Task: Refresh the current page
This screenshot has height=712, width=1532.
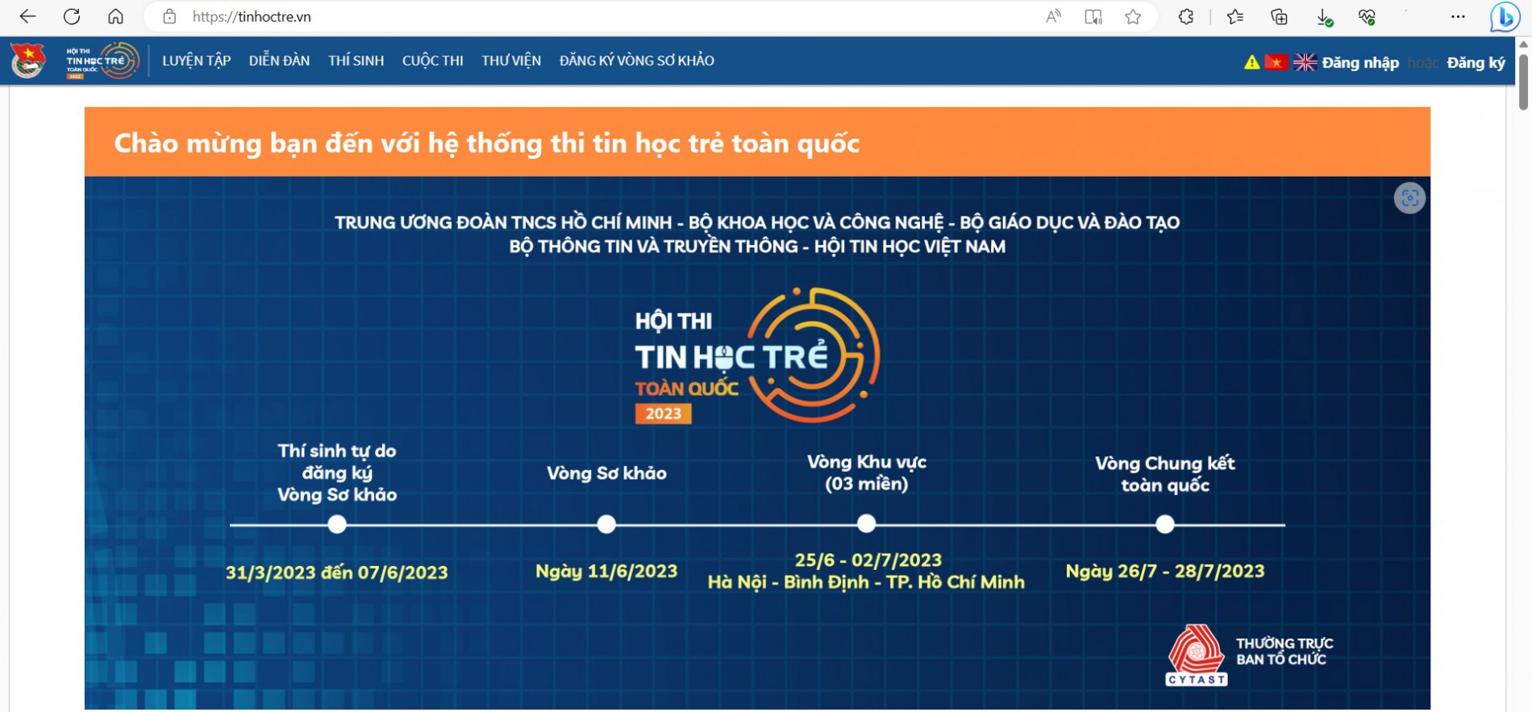Action: [72, 16]
